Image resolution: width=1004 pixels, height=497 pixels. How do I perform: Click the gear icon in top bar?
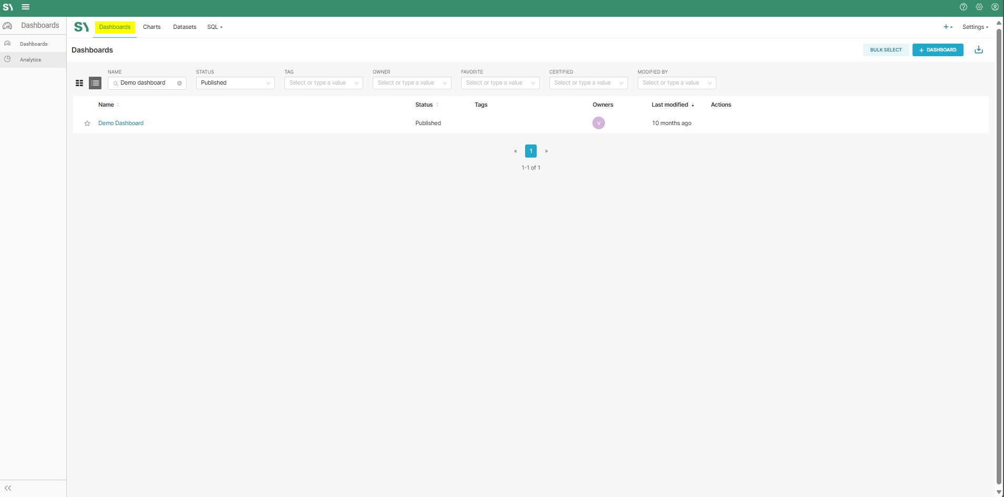click(x=979, y=7)
